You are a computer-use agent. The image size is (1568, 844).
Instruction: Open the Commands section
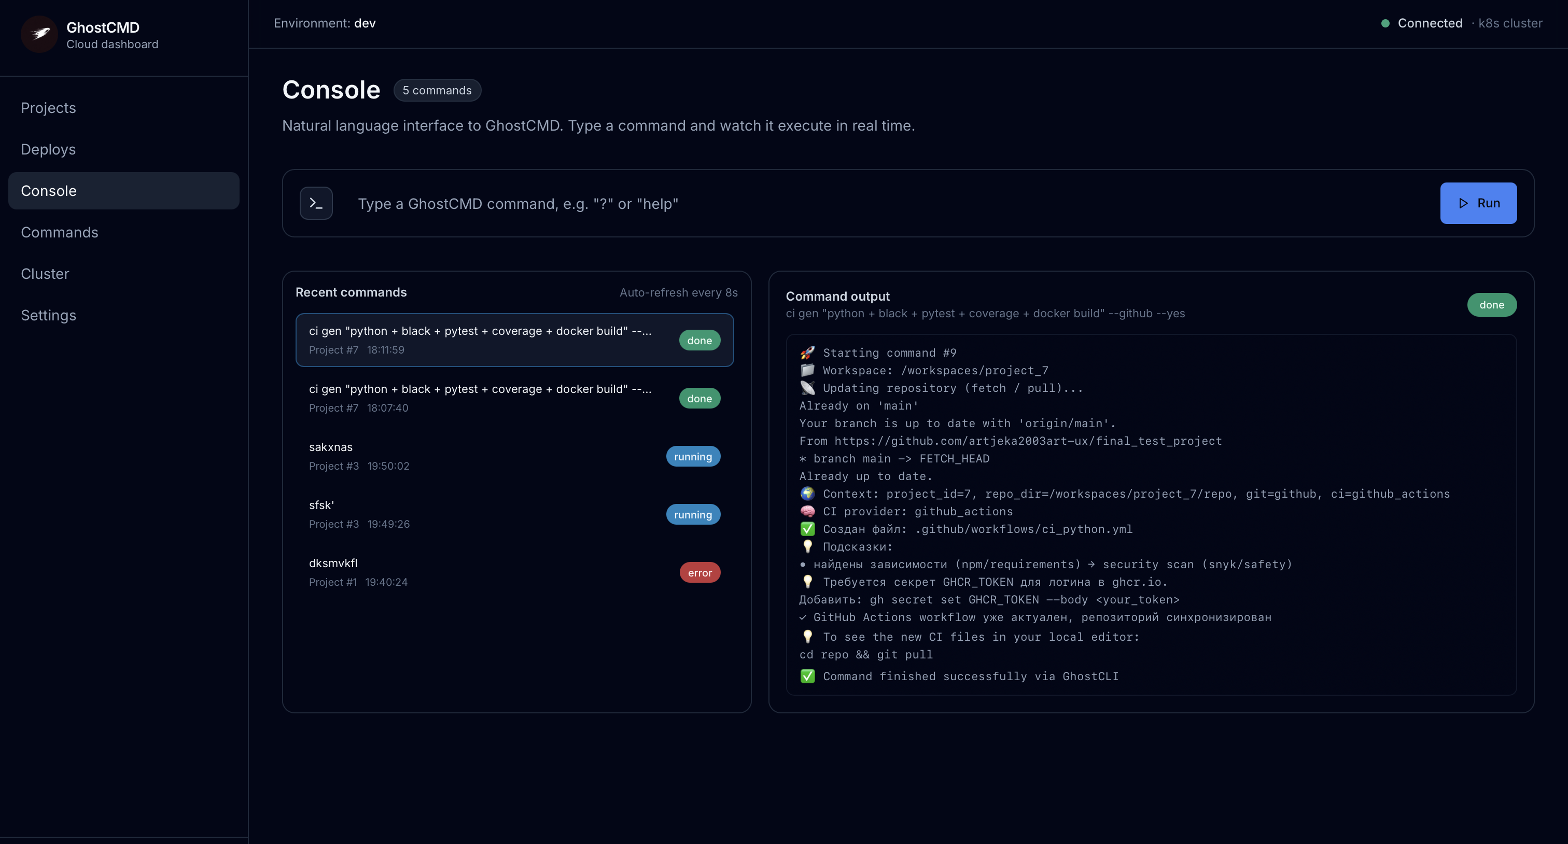tap(60, 232)
